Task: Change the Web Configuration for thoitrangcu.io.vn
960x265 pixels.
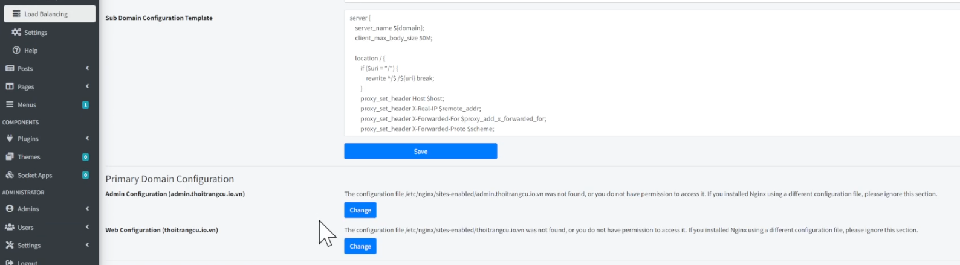Action: click(360, 246)
